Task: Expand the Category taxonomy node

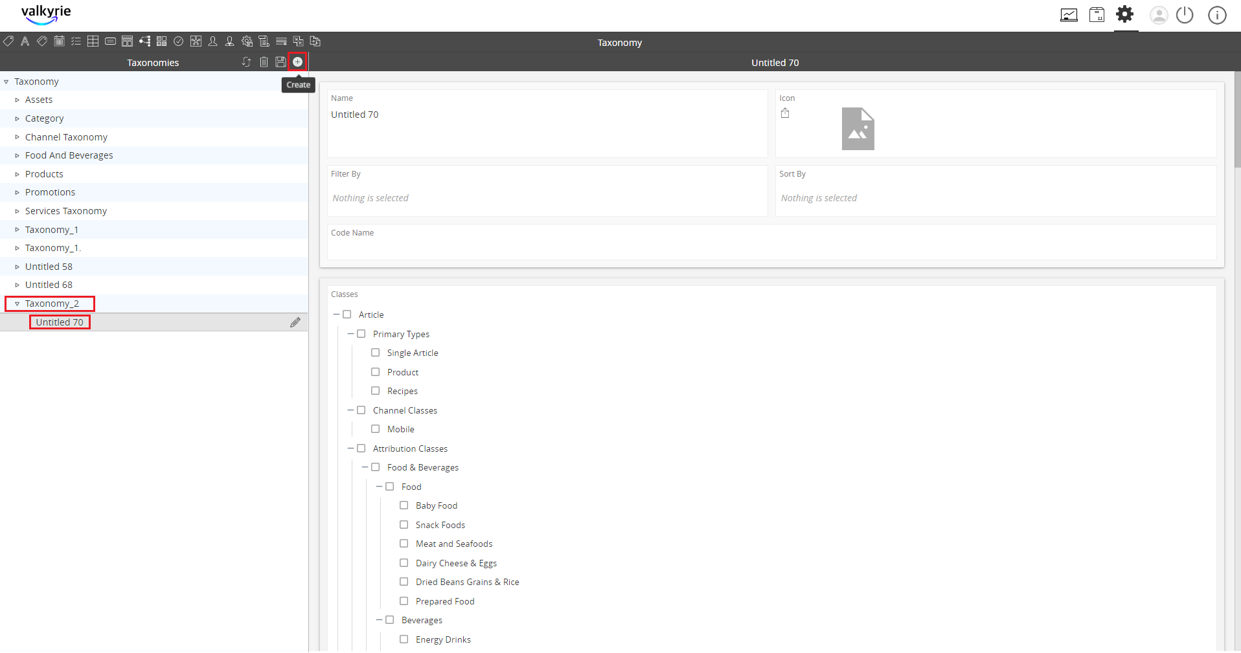Action: point(17,119)
